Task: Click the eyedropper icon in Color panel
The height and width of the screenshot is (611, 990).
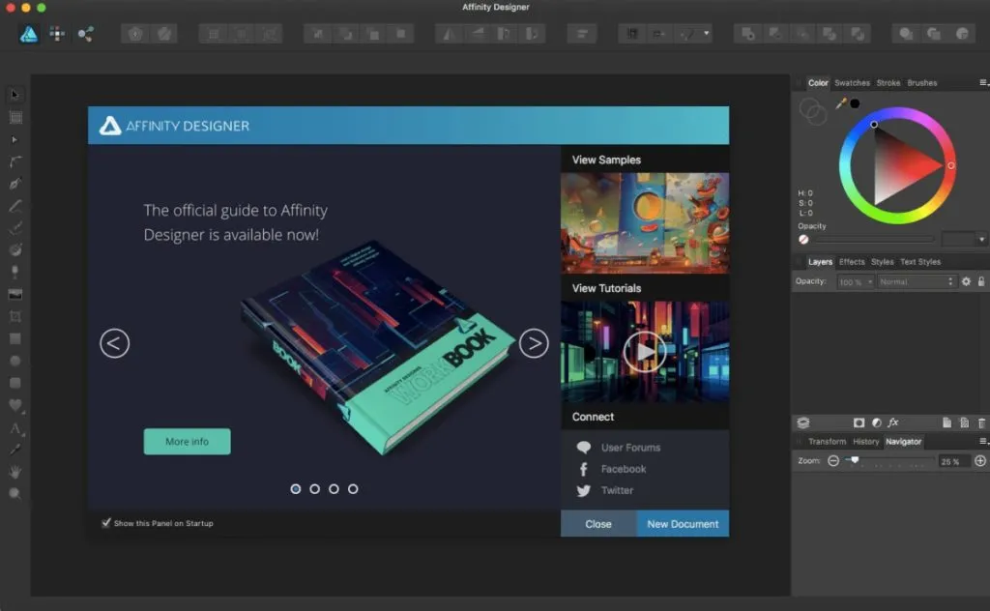Action: point(840,103)
